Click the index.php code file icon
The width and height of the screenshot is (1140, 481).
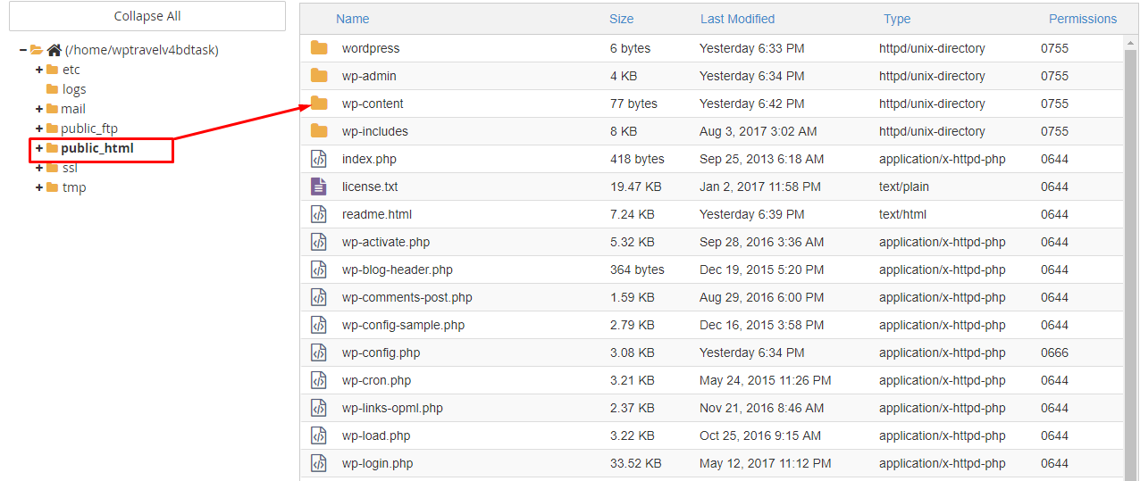(319, 159)
